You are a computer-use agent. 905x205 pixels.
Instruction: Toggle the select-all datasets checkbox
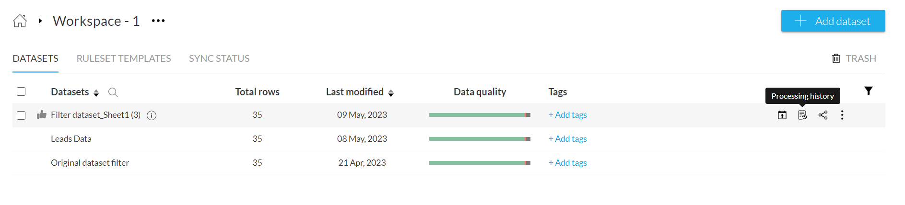click(21, 91)
